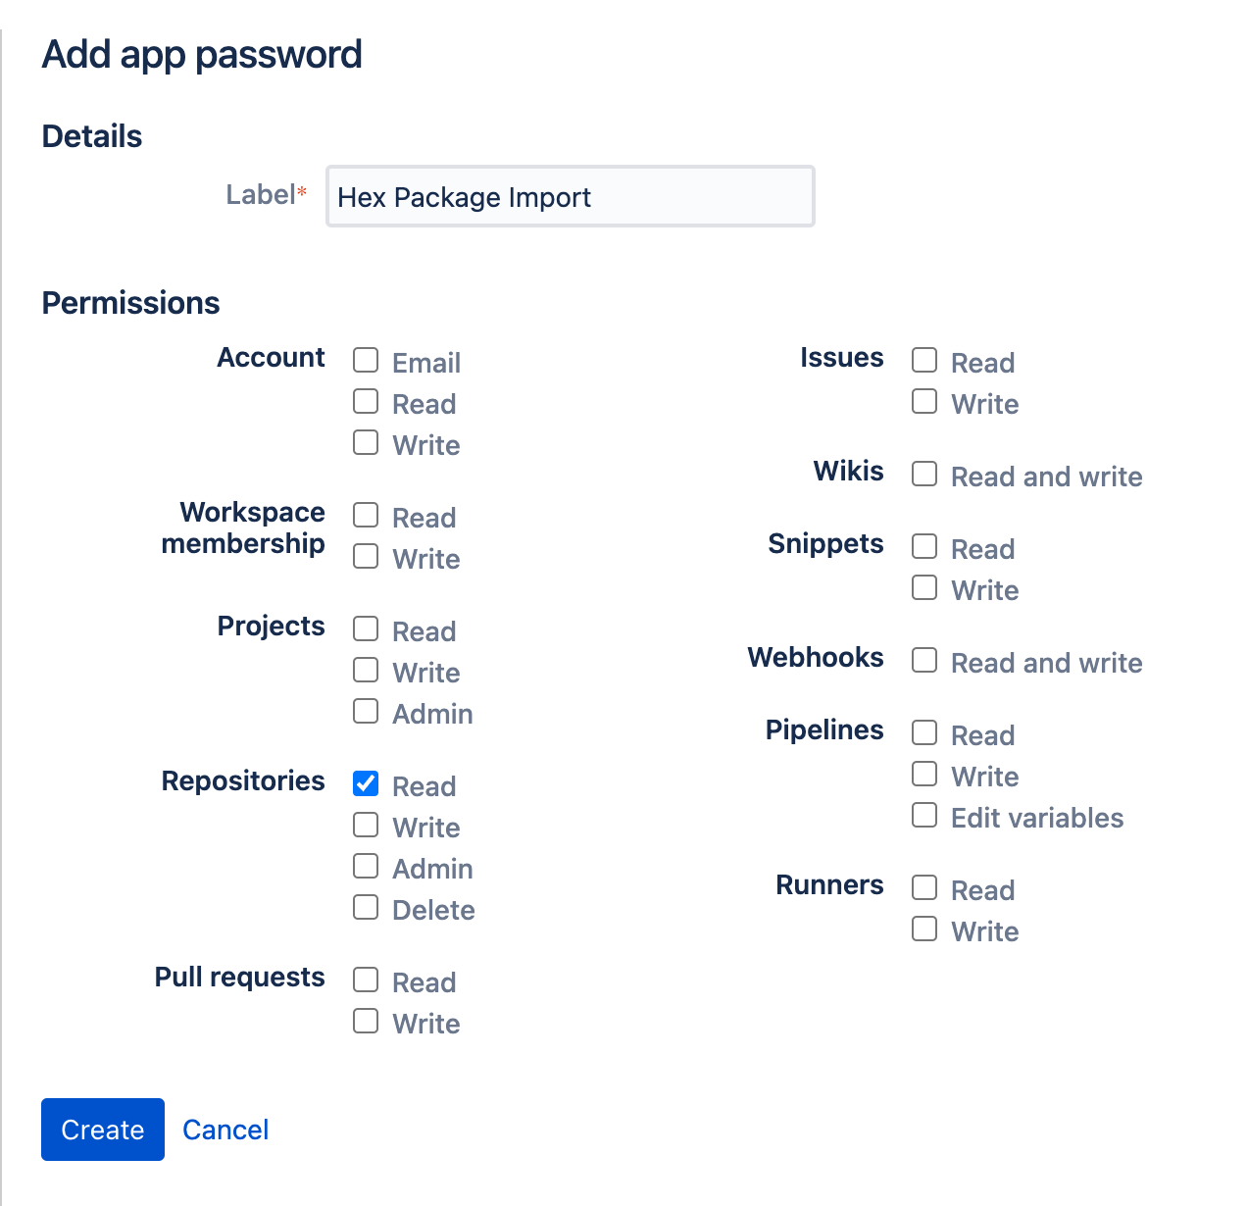Image resolution: width=1247 pixels, height=1206 pixels.
Task: Click the Create button
Action: pyautogui.click(x=102, y=1129)
